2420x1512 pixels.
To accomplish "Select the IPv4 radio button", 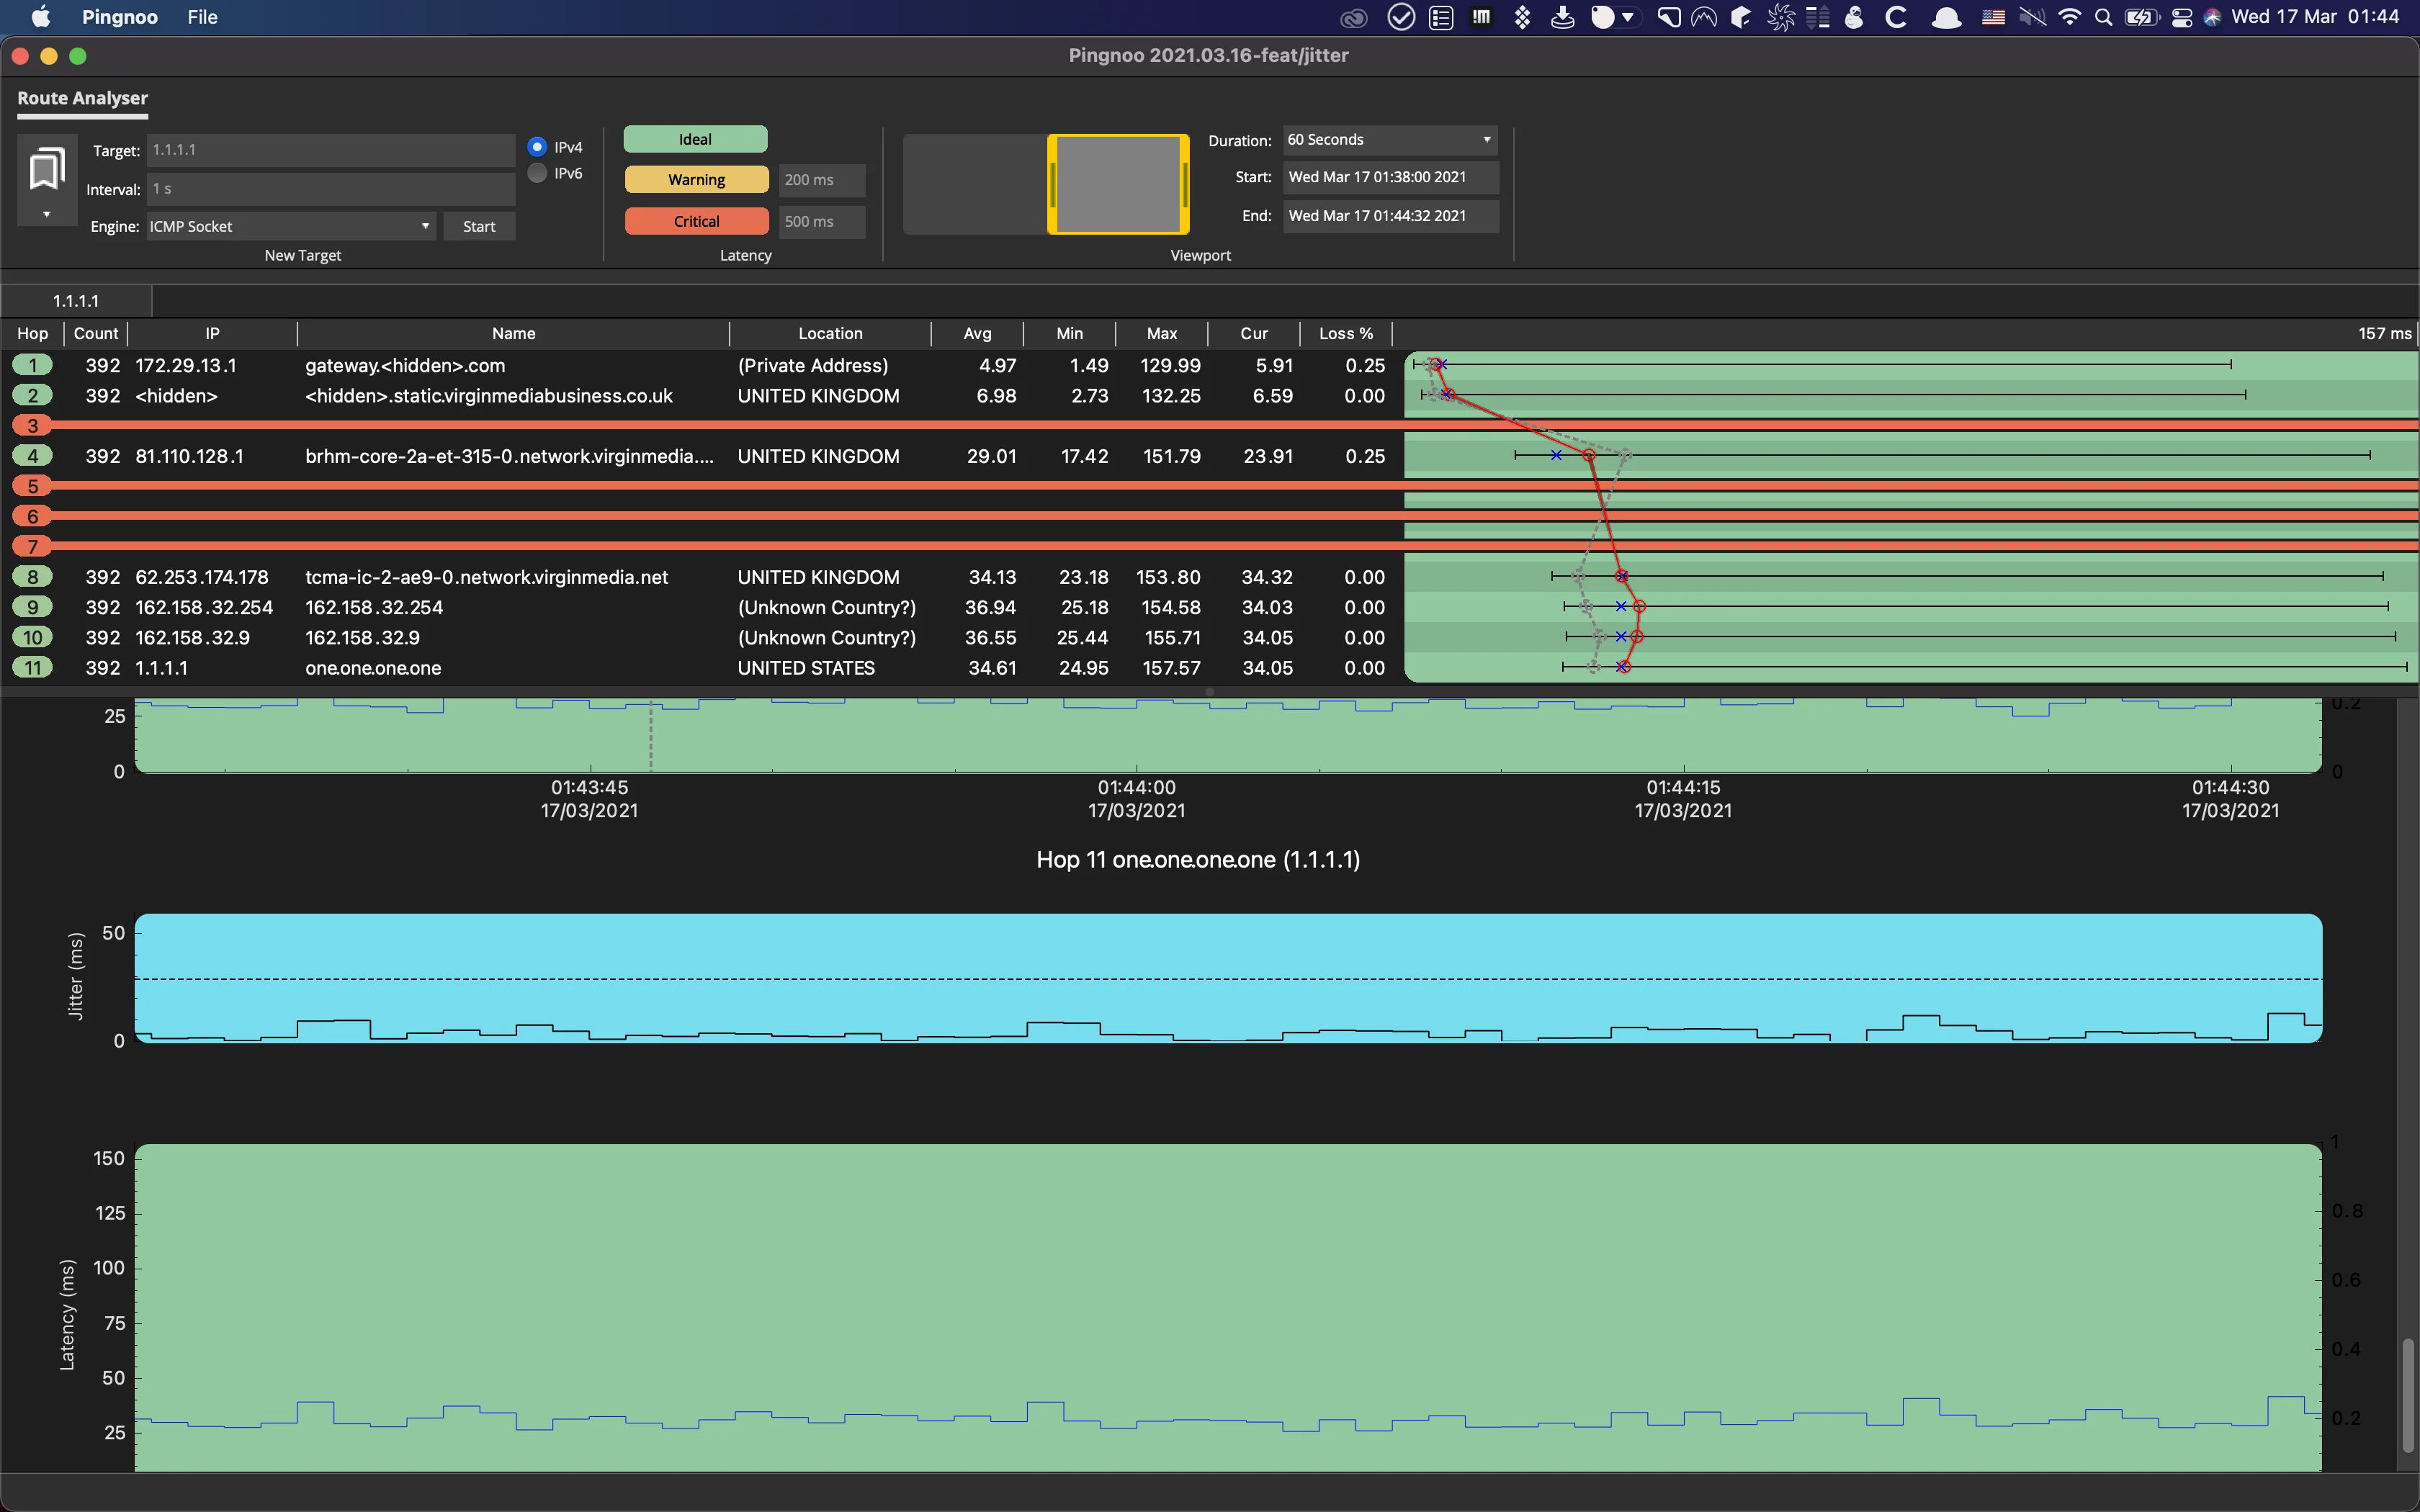I will point(538,147).
